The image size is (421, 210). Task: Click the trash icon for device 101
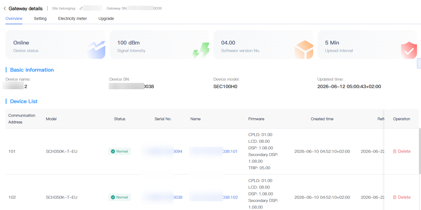click(395, 151)
